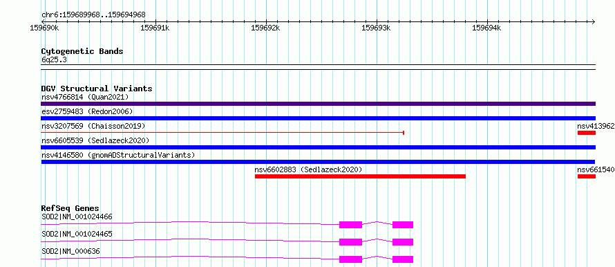Image resolution: width=615 pixels, height=267 pixels.
Task: Click the chr6:159689968..159694968 coordinate label
Action: tap(93, 15)
